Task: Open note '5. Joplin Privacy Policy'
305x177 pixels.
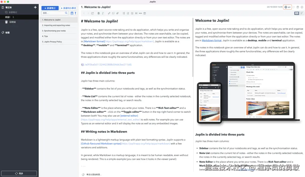Action: 58,42
